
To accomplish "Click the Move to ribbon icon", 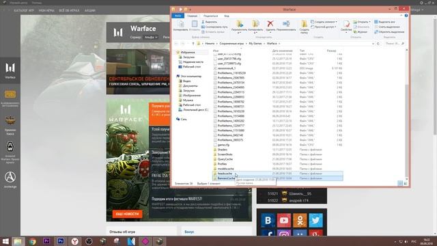I will 239,27.
